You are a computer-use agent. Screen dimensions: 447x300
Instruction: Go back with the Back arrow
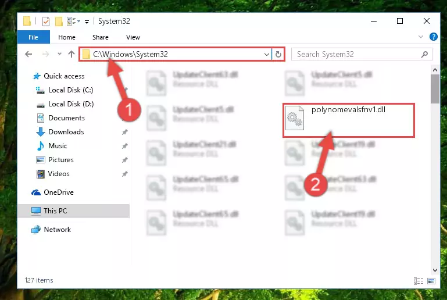click(28, 54)
